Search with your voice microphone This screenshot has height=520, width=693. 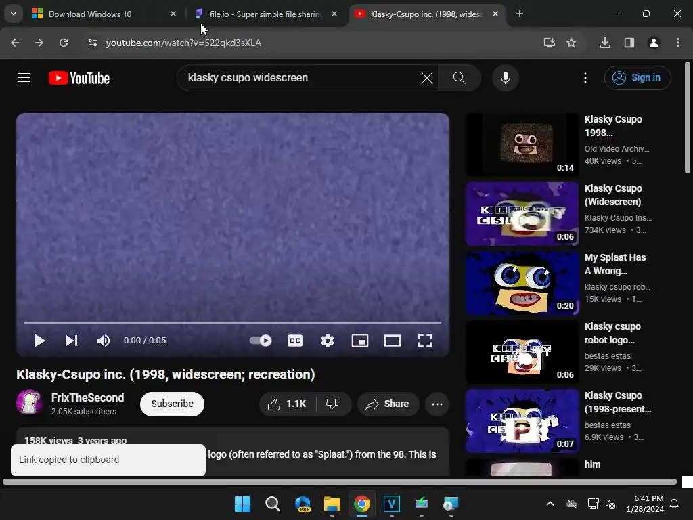pyautogui.click(x=505, y=78)
